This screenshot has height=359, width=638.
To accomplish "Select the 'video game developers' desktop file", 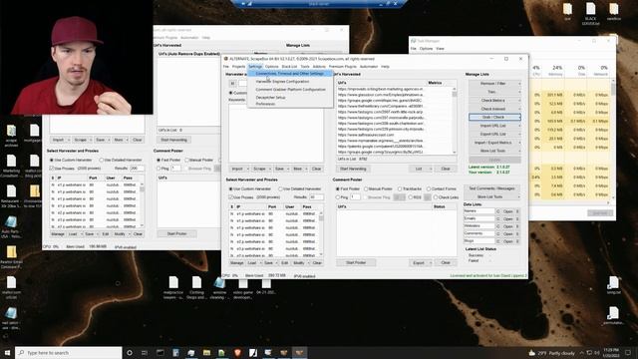I will (x=243, y=288).
